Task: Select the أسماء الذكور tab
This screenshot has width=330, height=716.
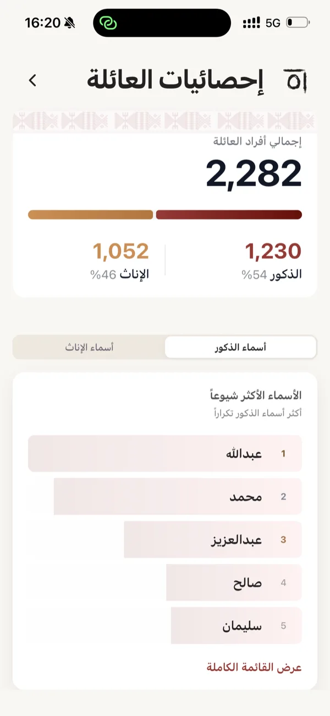Action: (241, 347)
